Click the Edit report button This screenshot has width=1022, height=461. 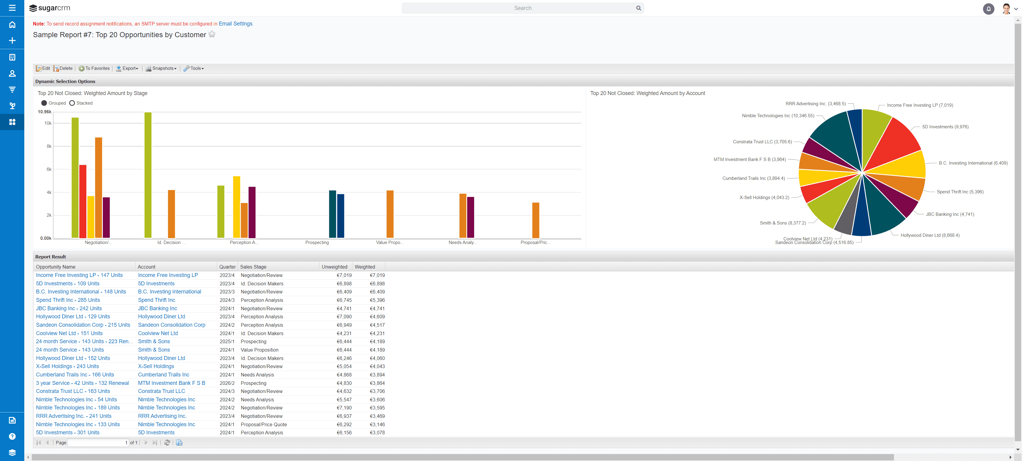tap(43, 68)
